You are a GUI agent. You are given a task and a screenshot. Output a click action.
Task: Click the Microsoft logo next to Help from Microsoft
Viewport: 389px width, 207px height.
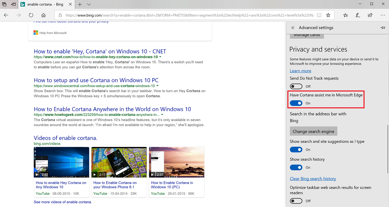36,33
